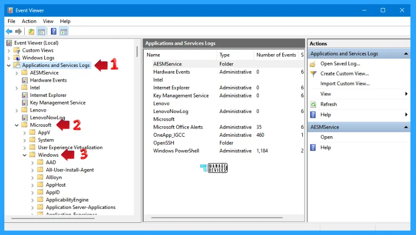Image resolution: width=416 pixels, height=235 pixels.
Task: Expand the AESMService tree node
Action: [x=17, y=73]
